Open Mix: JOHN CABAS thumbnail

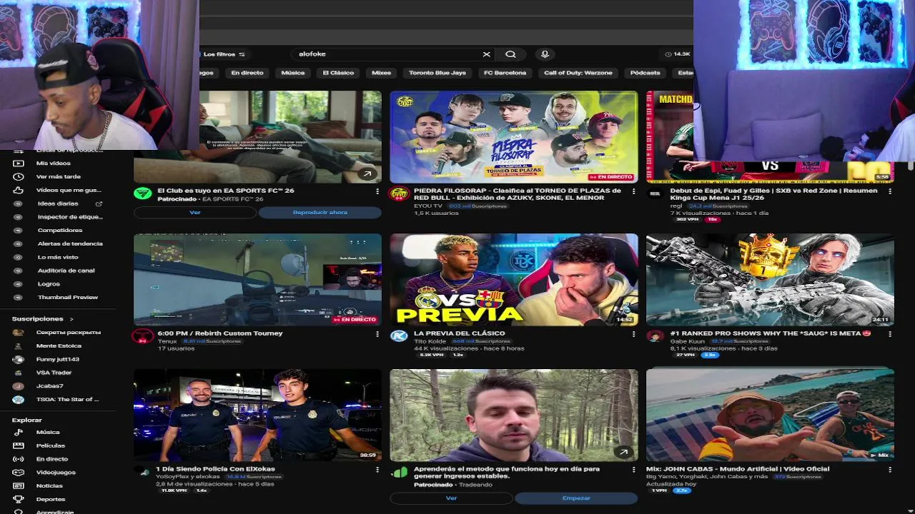770,415
